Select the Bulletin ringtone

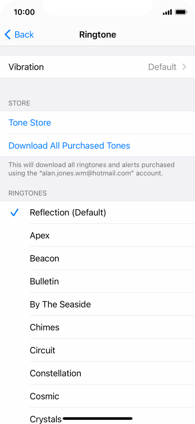(x=97, y=282)
